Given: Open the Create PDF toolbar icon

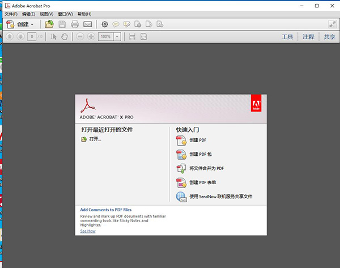Looking at the screenshot, I should (x=10, y=24).
